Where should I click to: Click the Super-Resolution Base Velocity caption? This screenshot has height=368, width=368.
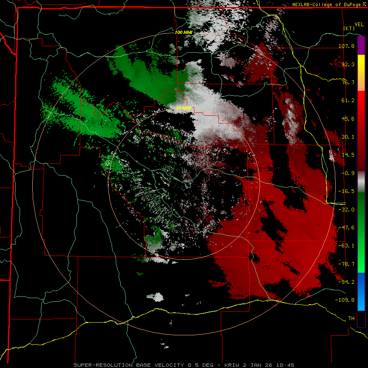click(184, 365)
